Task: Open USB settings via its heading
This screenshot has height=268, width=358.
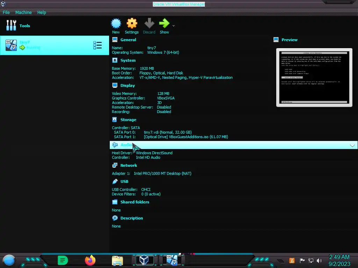Action: pos(124,181)
